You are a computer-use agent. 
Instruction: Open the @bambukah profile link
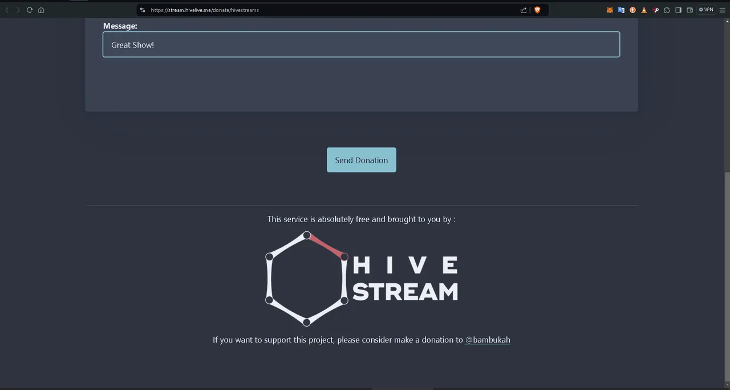coord(488,340)
